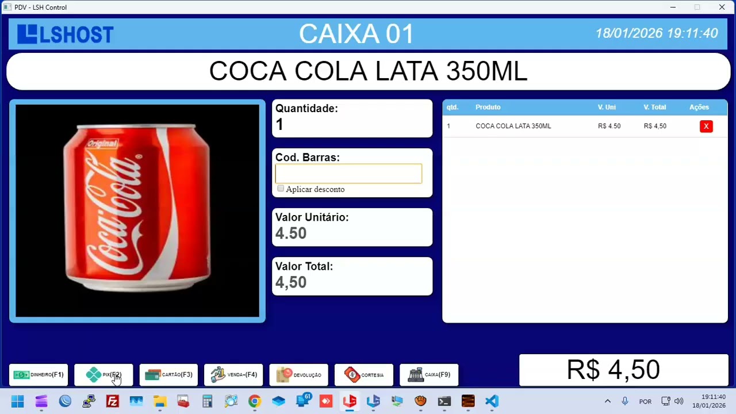Select the Valor Unitário 4.50 box
736x414 pixels.
coord(352,227)
